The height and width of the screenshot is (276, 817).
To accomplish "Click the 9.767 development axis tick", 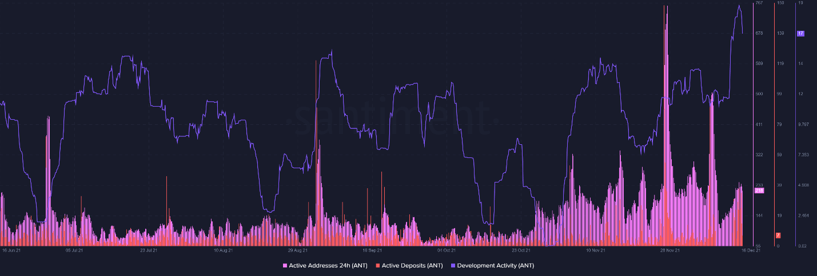I will tap(803, 124).
